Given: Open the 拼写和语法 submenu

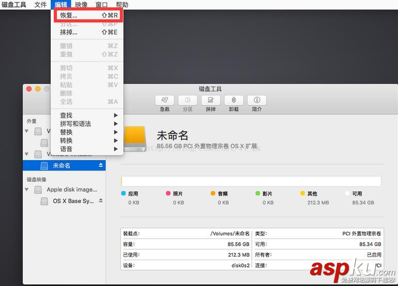Looking at the screenshot, I should tap(87, 124).
